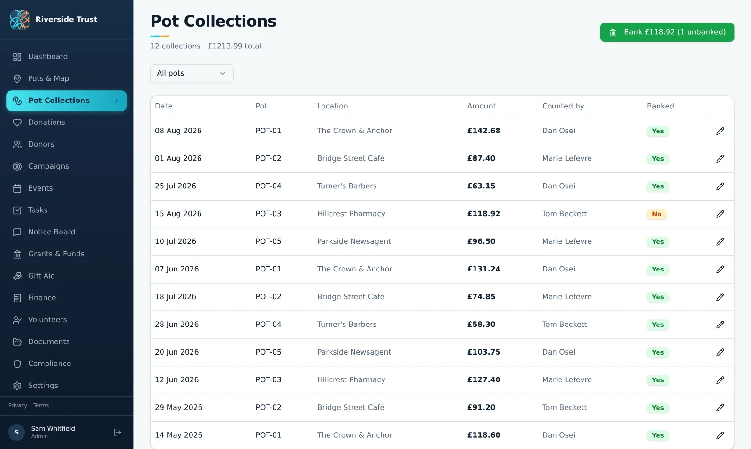
Task: Edit the 08 Aug 2026 collection row
Action: [720, 131]
